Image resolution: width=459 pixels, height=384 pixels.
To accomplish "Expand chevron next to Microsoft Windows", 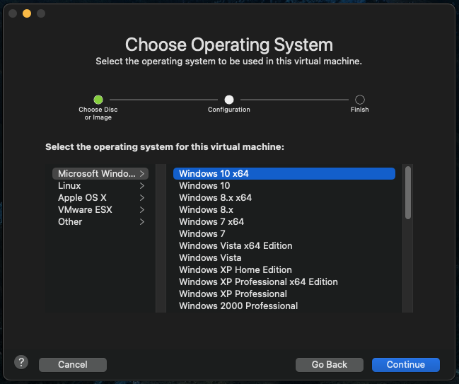I will click(142, 173).
